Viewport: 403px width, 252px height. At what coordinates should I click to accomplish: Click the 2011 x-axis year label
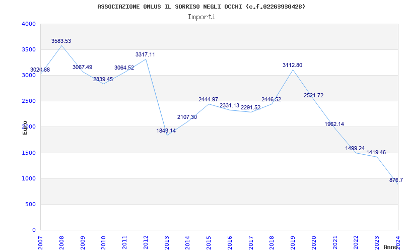124,242
